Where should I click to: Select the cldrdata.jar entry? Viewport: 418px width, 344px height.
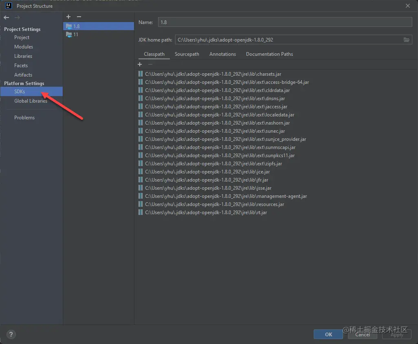[217, 90]
